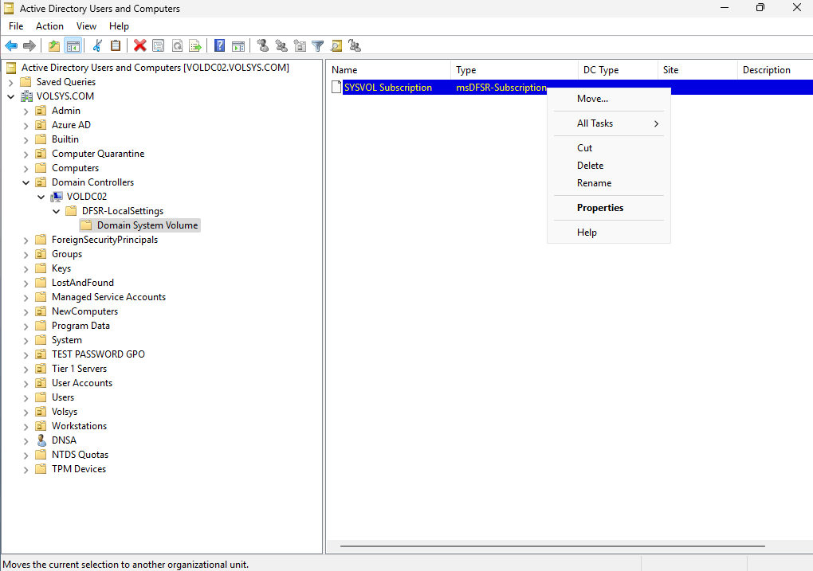Sort list by the Name column header
813x571 pixels.
(x=388, y=70)
